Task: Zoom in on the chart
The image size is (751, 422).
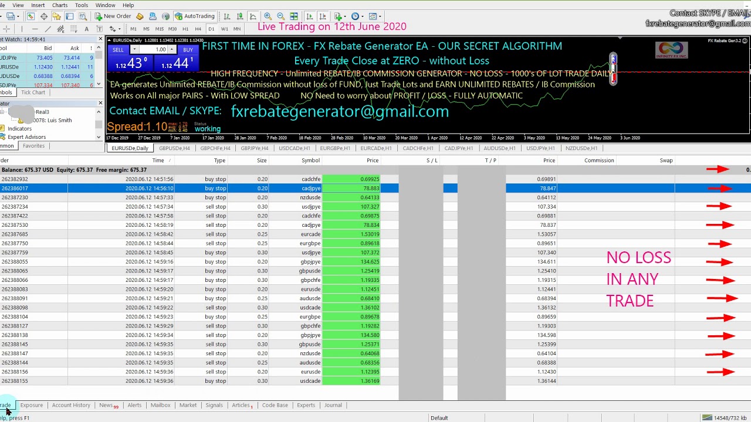Action: click(x=268, y=16)
